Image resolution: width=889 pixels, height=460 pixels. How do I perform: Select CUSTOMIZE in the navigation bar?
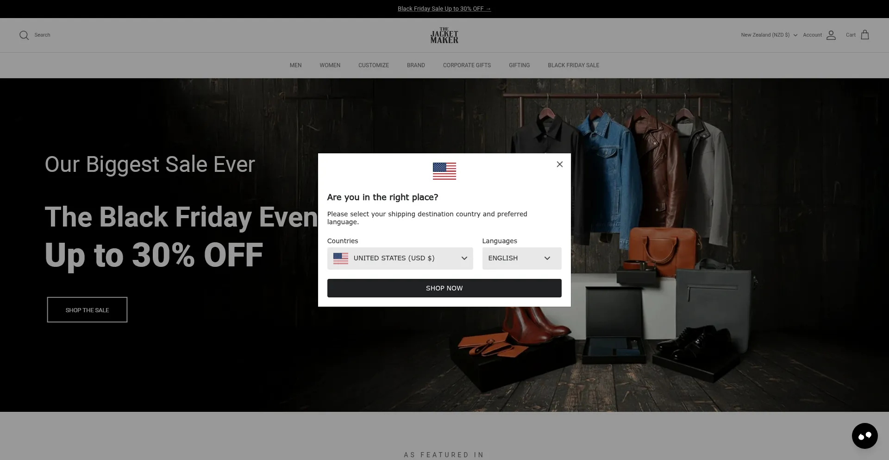(374, 65)
